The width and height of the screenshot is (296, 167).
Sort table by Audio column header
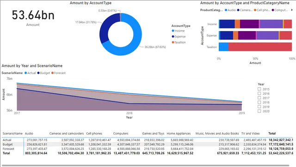click(29, 134)
